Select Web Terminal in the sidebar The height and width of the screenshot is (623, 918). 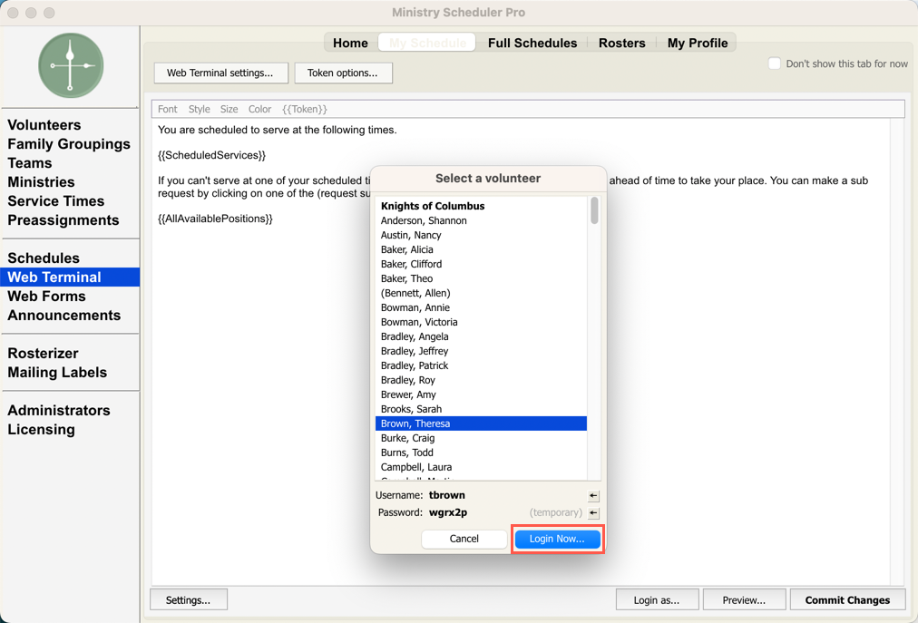tap(70, 277)
